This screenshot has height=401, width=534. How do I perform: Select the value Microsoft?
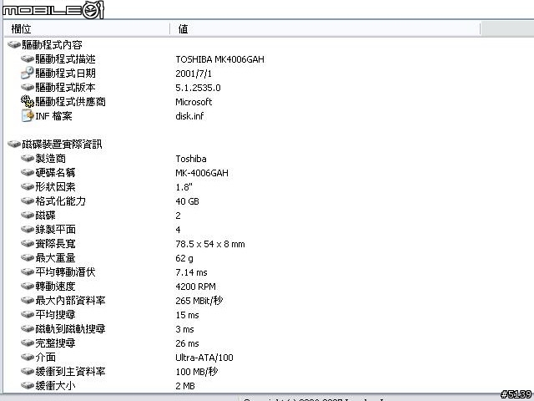click(194, 102)
